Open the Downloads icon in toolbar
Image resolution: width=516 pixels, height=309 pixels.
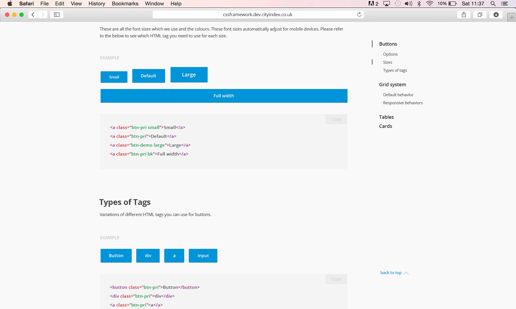click(496, 15)
